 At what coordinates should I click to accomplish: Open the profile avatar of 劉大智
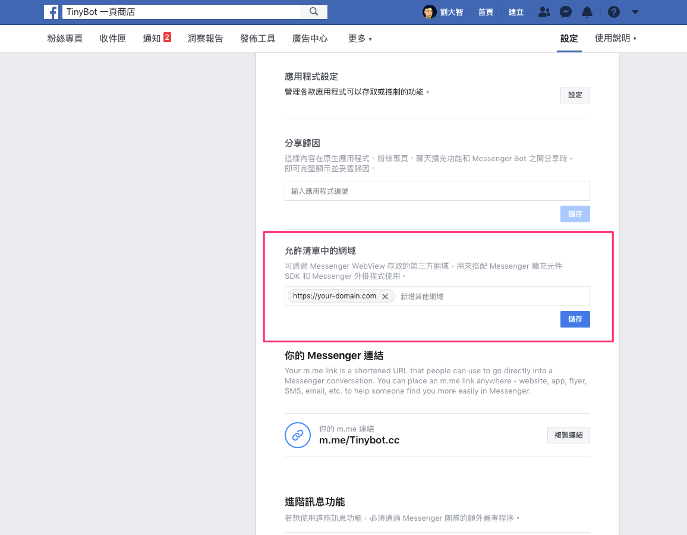(x=429, y=12)
